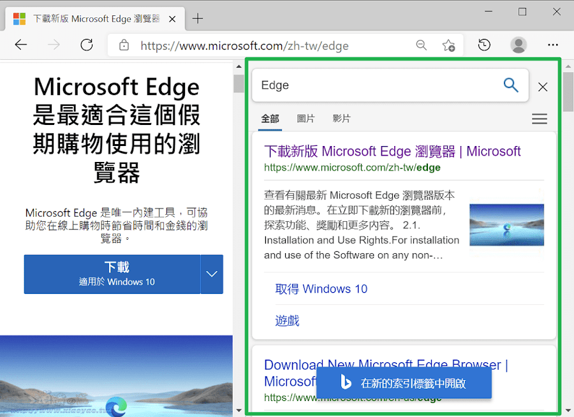The height and width of the screenshot is (417, 574).
Task: Click the address bar URL
Action: click(x=244, y=46)
